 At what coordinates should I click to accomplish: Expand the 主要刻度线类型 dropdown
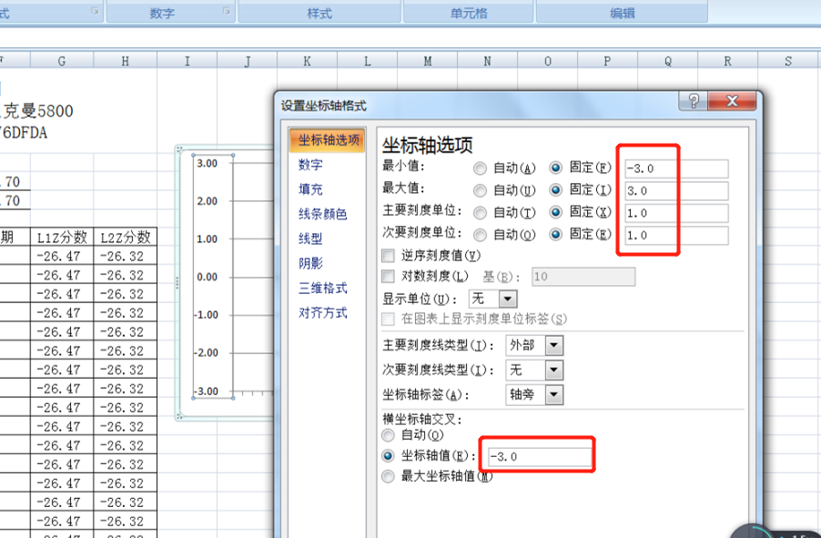coord(553,346)
